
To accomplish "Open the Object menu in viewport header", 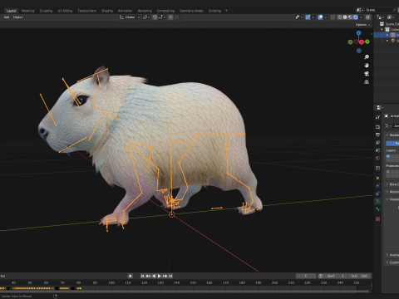I will tap(17, 17).
